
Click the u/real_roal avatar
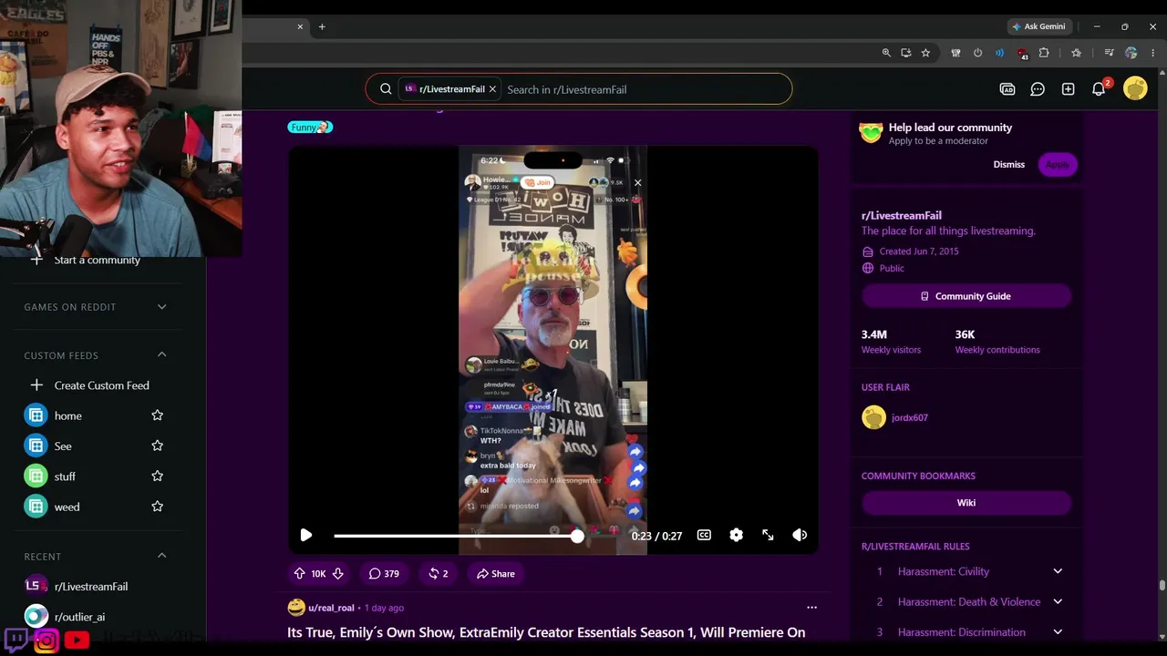click(296, 608)
